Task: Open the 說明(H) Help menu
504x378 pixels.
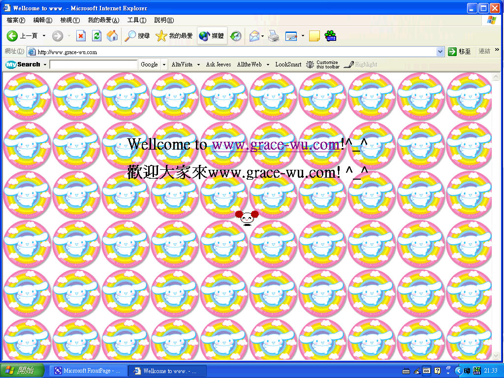Action: coord(164,20)
